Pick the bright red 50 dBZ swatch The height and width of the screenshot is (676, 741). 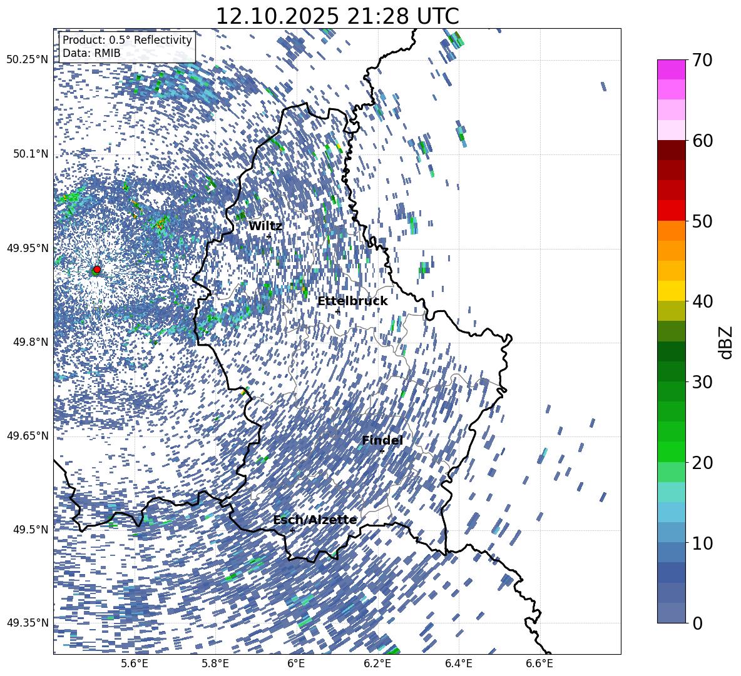tap(671, 211)
